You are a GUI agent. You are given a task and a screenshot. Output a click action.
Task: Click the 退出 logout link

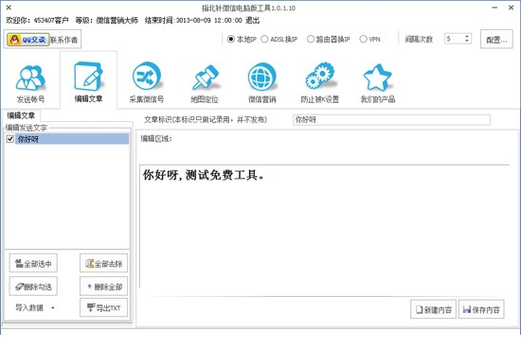click(x=252, y=21)
